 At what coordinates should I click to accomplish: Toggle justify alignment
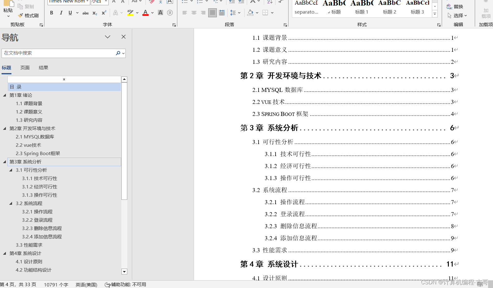tap(212, 13)
